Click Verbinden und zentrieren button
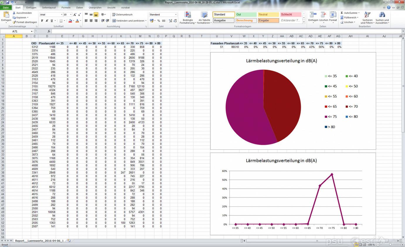This screenshot has height=247, width=405. click(x=129, y=21)
